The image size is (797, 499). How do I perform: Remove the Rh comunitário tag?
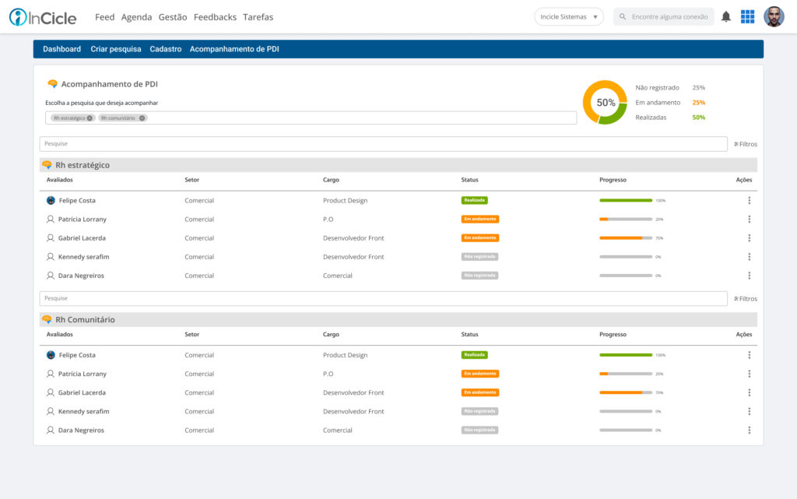coord(142,118)
